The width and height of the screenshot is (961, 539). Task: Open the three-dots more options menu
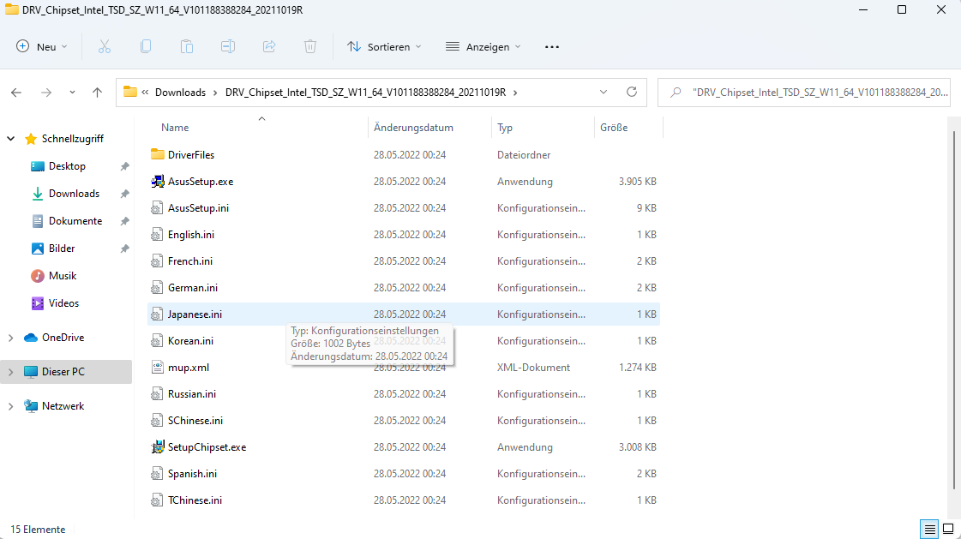[551, 46]
